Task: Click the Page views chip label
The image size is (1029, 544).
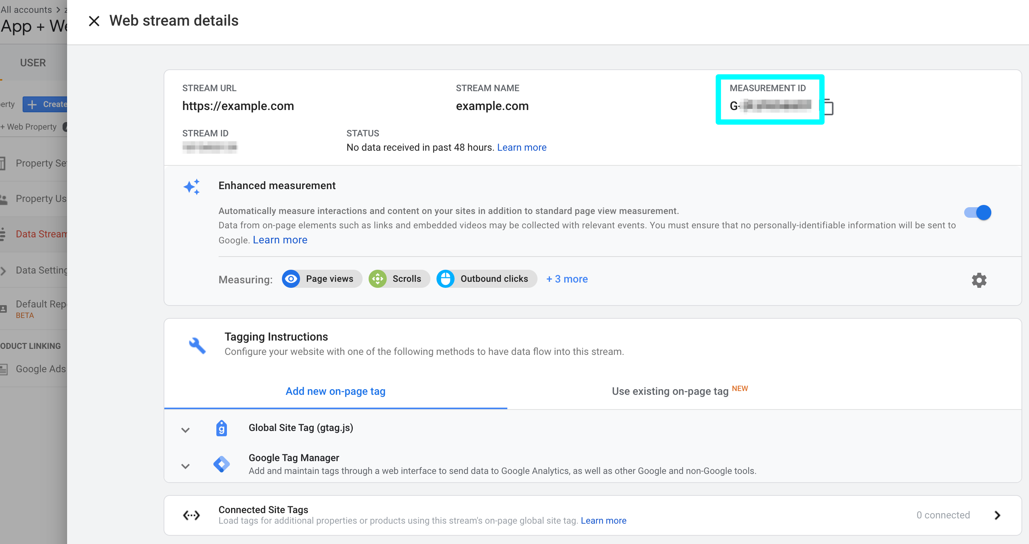Action: coord(329,278)
